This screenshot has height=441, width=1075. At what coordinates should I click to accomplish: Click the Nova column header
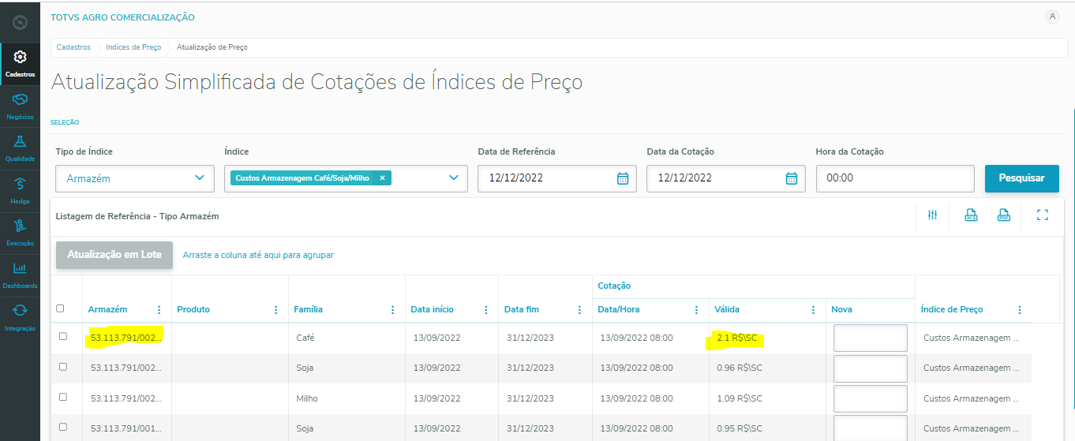coord(841,310)
